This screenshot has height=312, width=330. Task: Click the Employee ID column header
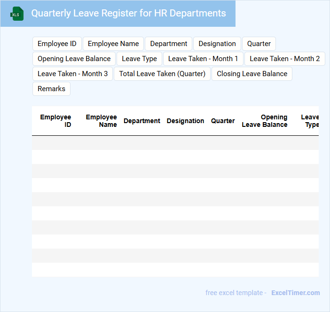[x=55, y=121]
